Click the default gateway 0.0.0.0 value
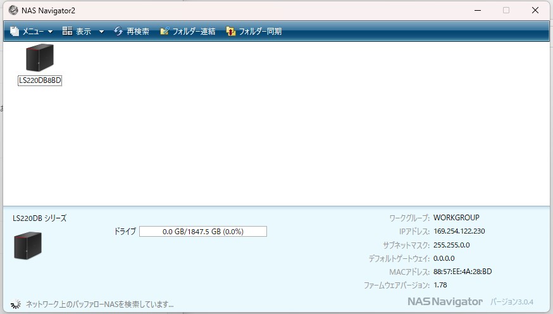This screenshot has width=553, height=314. pos(444,258)
